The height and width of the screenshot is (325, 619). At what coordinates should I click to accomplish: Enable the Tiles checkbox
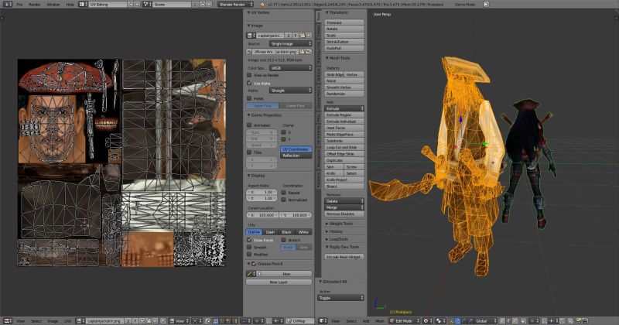pyautogui.click(x=249, y=152)
